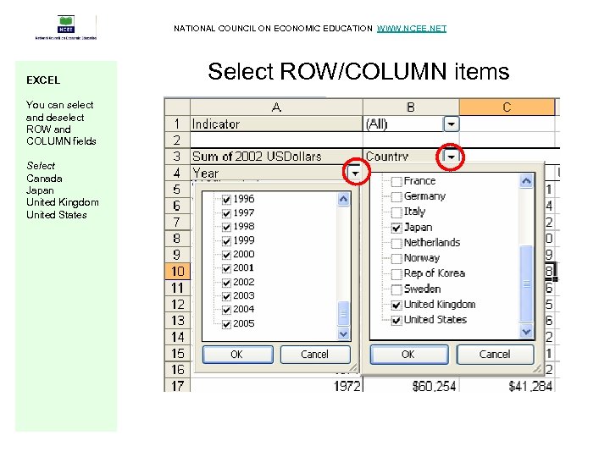Cancel the country filter list
The width and height of the screenshot is (610, 457).
pos(495,355)
